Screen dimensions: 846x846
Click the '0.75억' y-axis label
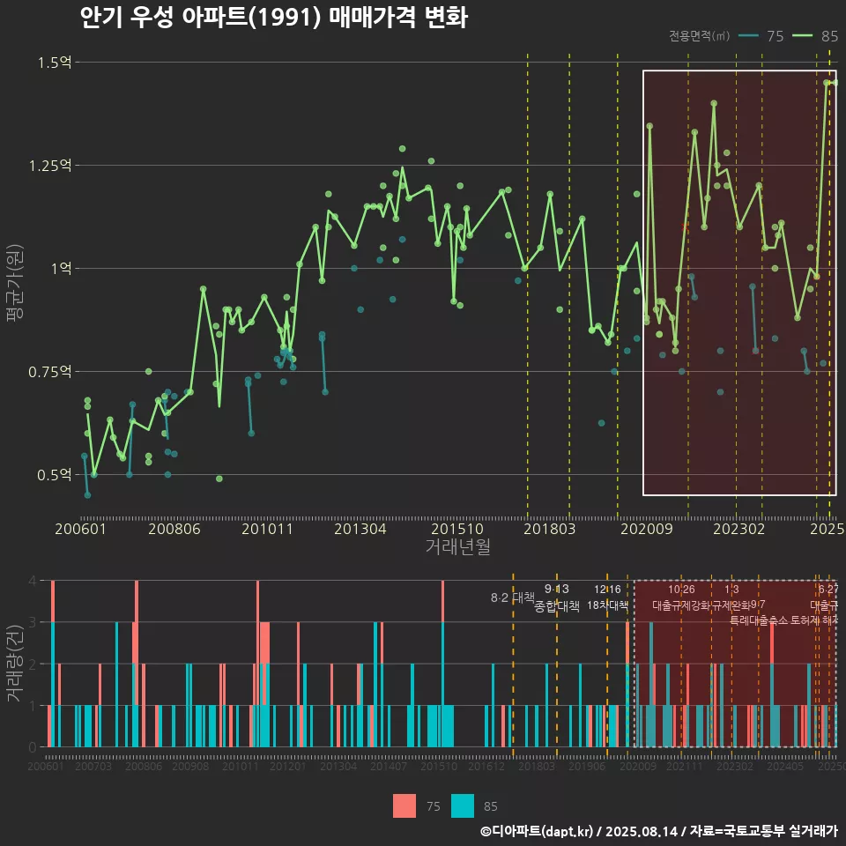pyautogui.click(x=50, y=372)
